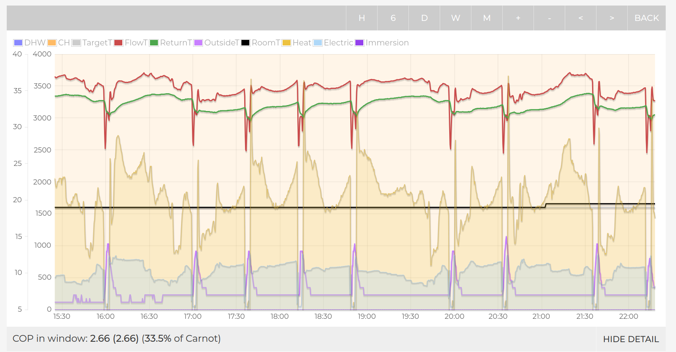Switch chart to hour view (H)
Viewport: 676px width, 352px height.
(361, 18)
